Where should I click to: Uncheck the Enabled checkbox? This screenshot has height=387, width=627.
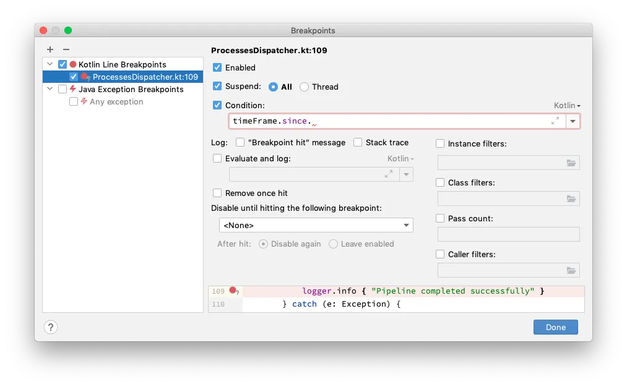point(217,67)
